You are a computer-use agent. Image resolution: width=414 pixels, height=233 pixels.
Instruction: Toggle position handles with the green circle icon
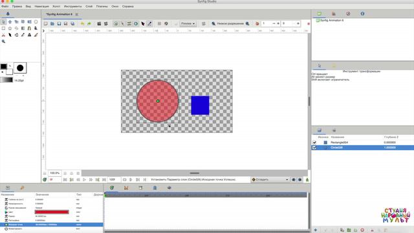pos(116,24)
